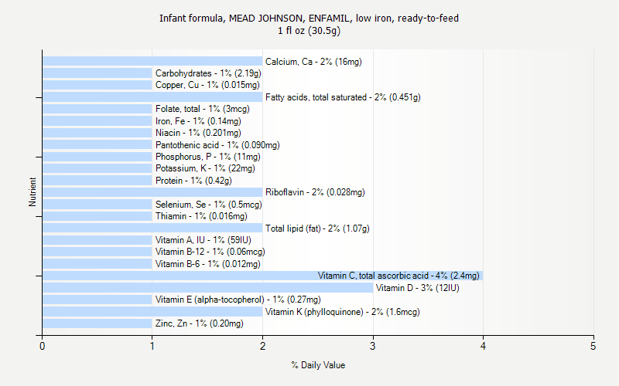This screenshot has width=619, height=386.
Task: Click the serving size text '1 fl oz (30.5g)'
Action: click(309, 31)
